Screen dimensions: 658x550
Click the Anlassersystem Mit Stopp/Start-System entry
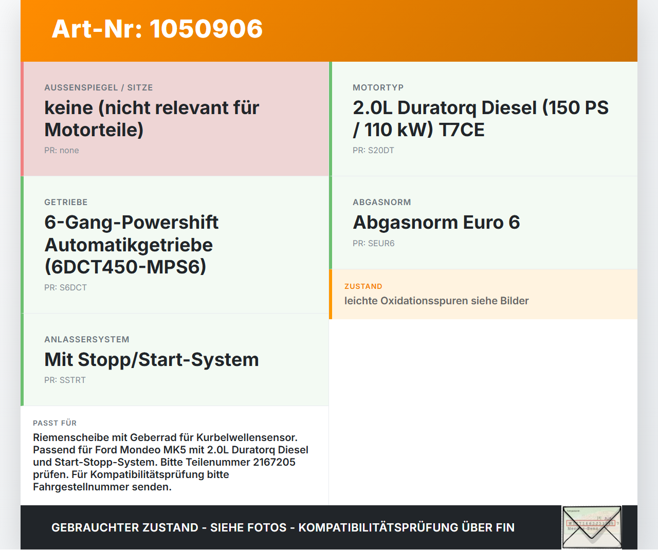click(175, 360)
